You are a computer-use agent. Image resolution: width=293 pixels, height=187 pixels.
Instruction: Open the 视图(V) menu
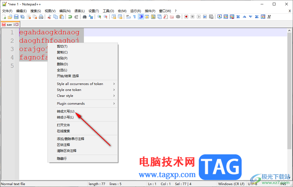click(x=50, y=11)
